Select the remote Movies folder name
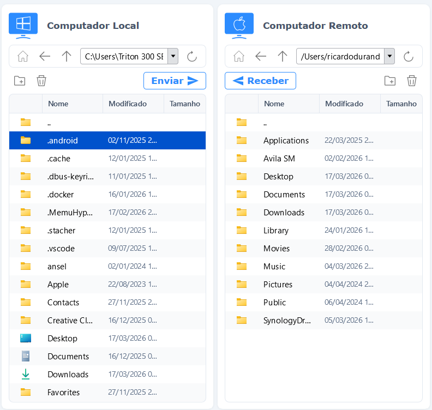This screenshot has width=432, height=410. coord(277,249)
